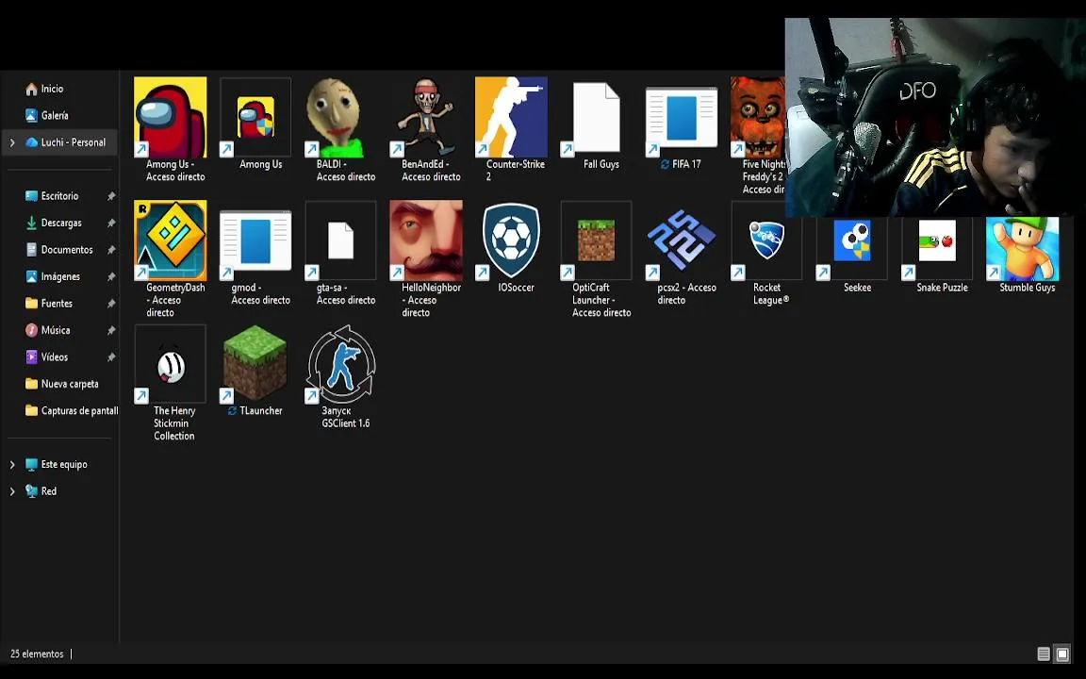
Task: Open the Five Nights at Freddy's 2 shortcut
Action: pyautogui.click(x=758, y=117)
